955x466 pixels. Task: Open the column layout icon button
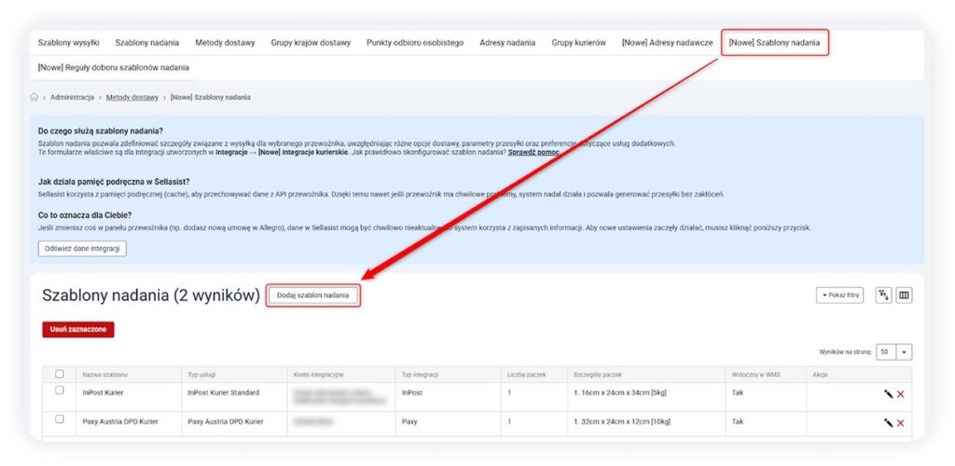904,295
